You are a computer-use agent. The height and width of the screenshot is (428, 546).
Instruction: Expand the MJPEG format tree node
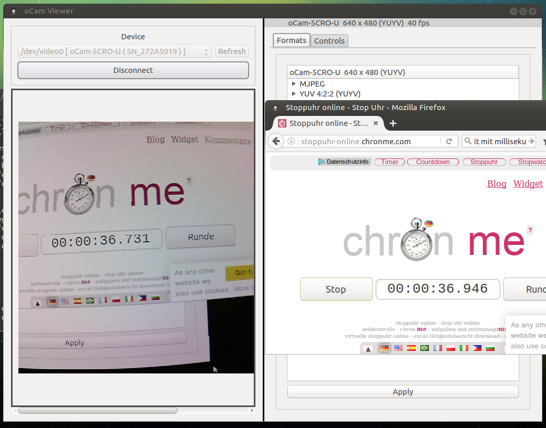[294, 84]
